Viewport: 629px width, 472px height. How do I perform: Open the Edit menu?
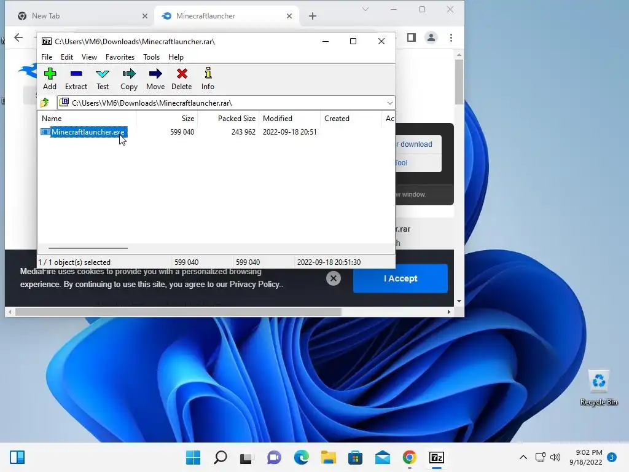pos(66,57)
